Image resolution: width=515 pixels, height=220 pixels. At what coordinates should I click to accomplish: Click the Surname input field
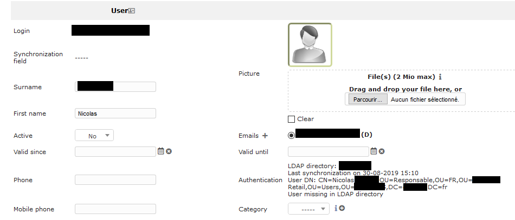115,86
